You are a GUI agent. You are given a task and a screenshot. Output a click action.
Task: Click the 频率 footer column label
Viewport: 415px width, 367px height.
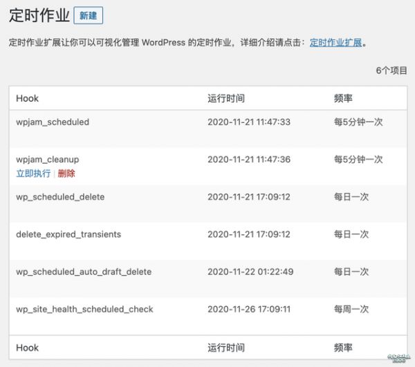pos(343,348)
